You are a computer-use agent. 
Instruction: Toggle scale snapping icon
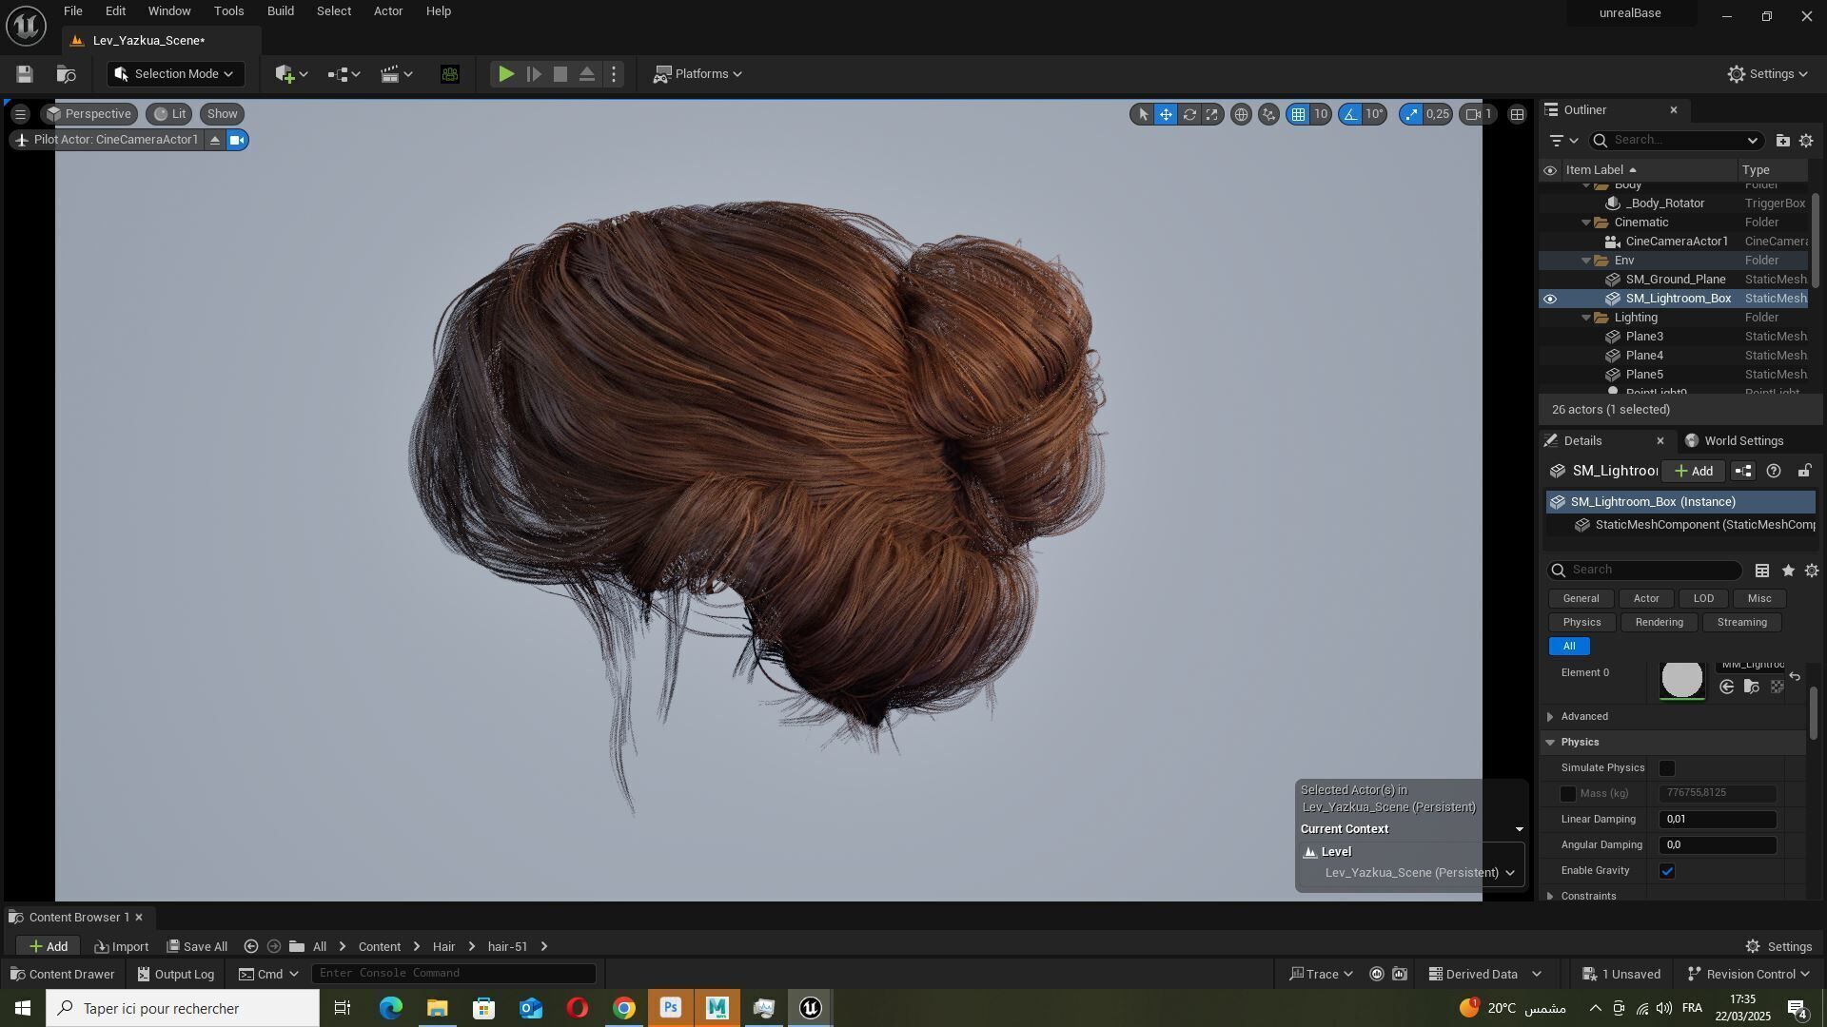coord(1411,114)
